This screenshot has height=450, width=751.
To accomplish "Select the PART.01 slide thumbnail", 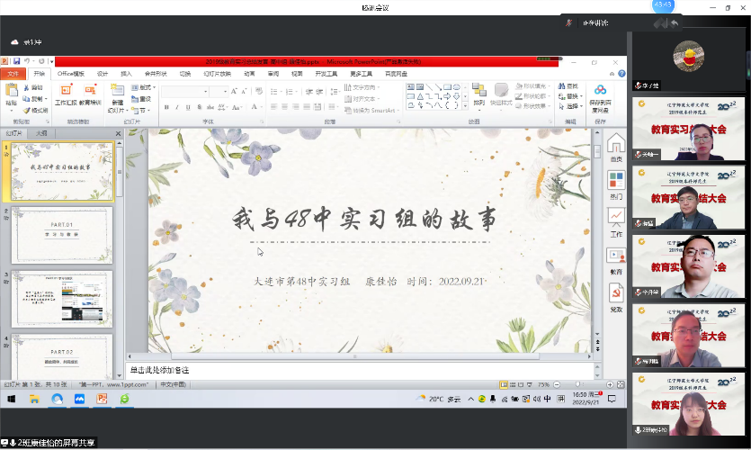I will (62, 235).
